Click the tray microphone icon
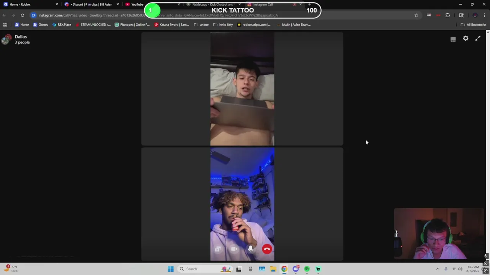The height and width of the screenshot is (275, 490). [446, 269]
